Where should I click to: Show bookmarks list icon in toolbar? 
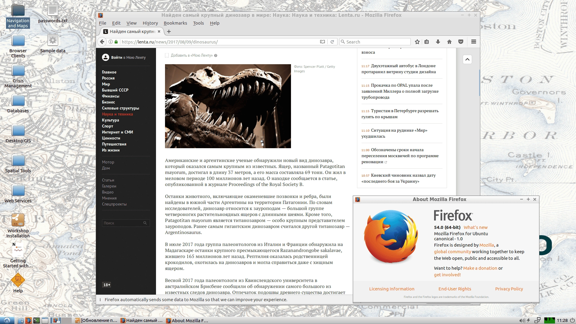tap(427, 42)
